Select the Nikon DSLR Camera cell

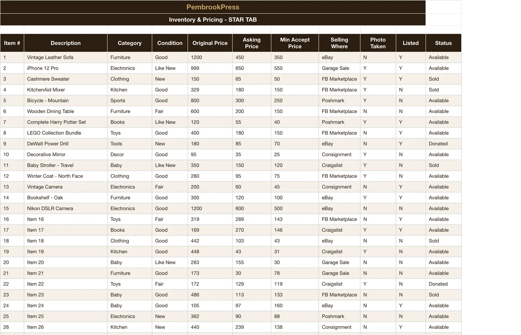click(x=65, y=208)
